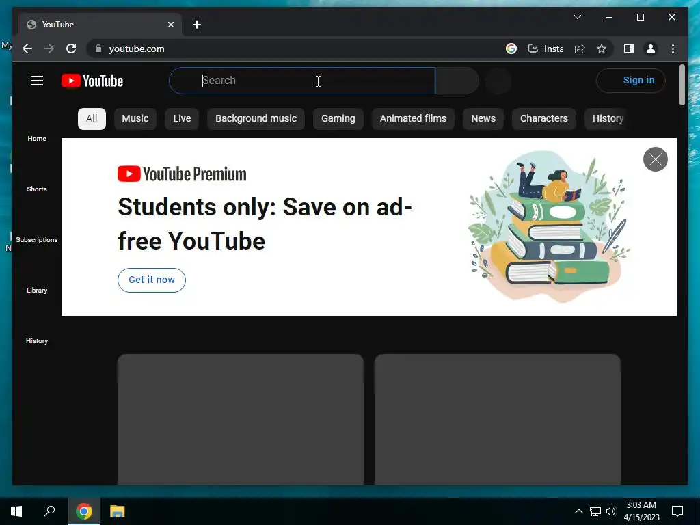The width and height of the screenshot is (700, 525).
Task: Open File Explorer from the taskbar
Action: point(118,511)
